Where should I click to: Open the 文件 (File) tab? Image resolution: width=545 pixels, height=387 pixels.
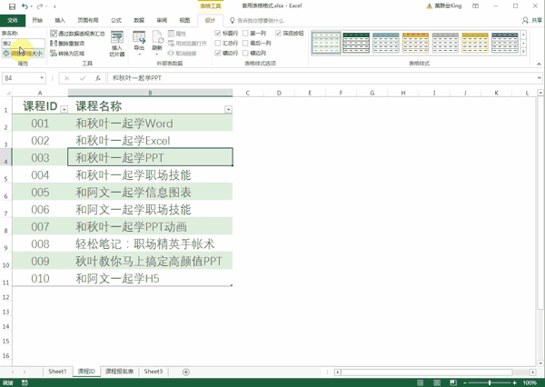[12, 18]
